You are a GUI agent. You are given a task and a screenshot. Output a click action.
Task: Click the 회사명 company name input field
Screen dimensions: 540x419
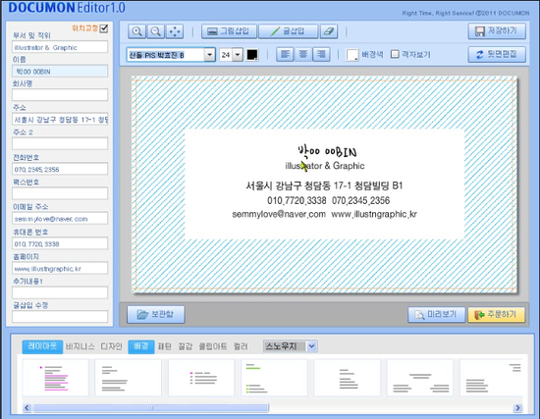click(x=60, y=94)
